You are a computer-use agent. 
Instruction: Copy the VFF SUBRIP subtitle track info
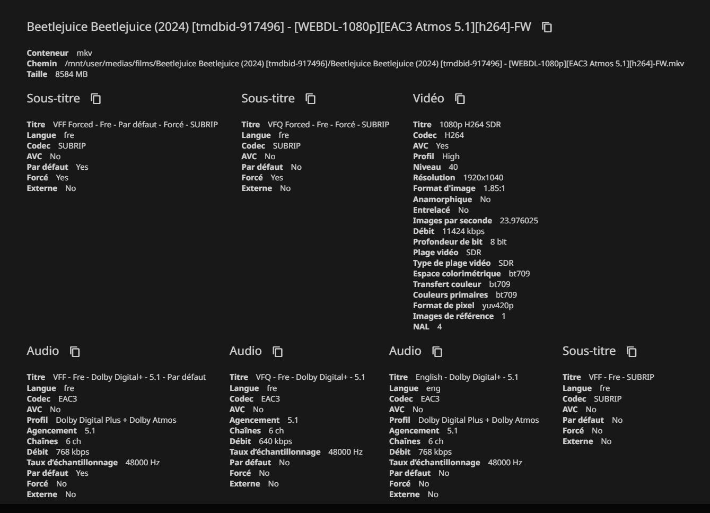click(631, 351)
